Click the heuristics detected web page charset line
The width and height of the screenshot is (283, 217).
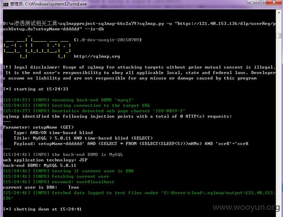(94, 111)
